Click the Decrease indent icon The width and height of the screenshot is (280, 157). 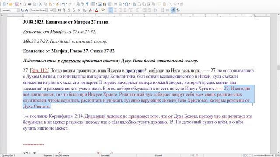point(150,10)
